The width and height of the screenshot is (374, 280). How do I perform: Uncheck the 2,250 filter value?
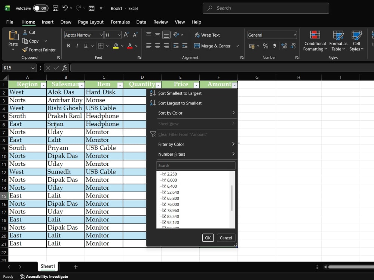[164, 174]
